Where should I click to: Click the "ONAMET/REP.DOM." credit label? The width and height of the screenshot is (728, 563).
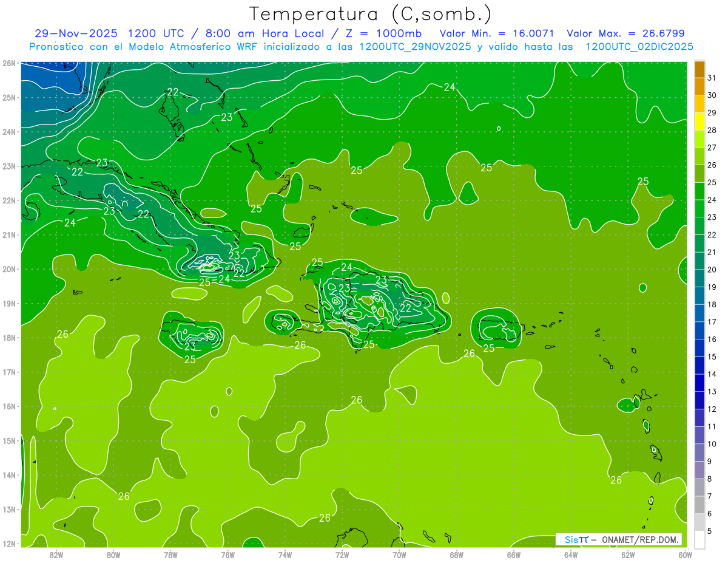pyautogui.click(x=640, y=539)
